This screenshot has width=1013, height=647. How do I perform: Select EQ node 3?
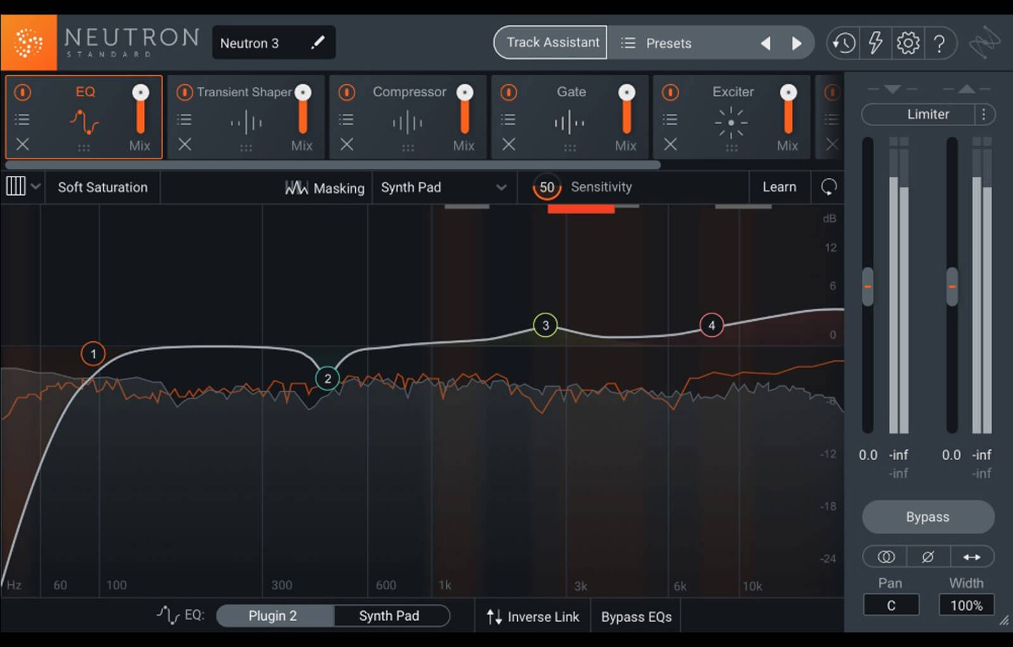(545, 325)
